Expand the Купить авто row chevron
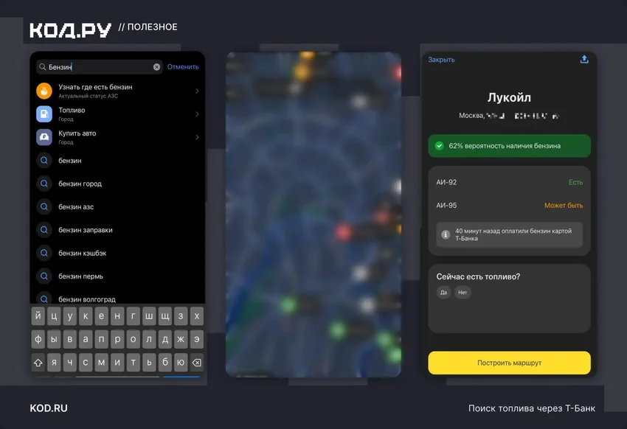This screenshot has height=429, width=627. [x=197, y=137]
